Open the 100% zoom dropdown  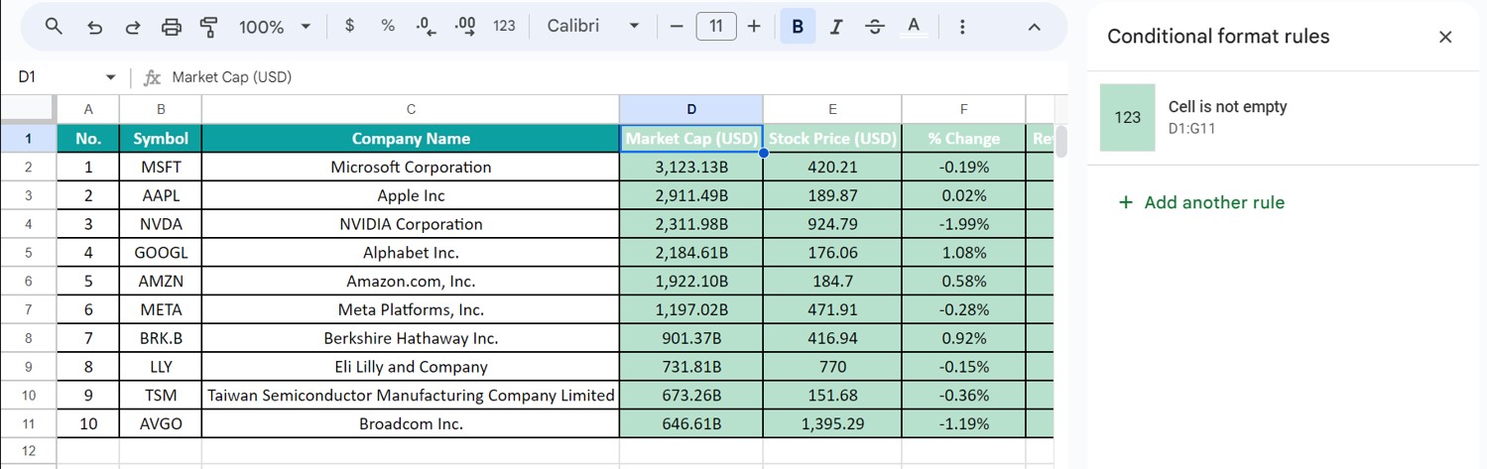click(x=275, y=27)
